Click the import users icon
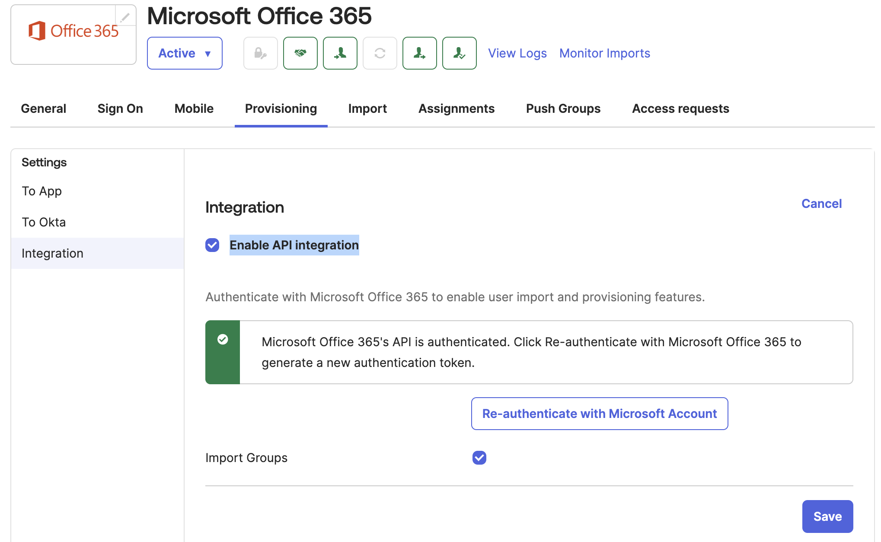The image size is (881, 542). (x=340, y=53)
